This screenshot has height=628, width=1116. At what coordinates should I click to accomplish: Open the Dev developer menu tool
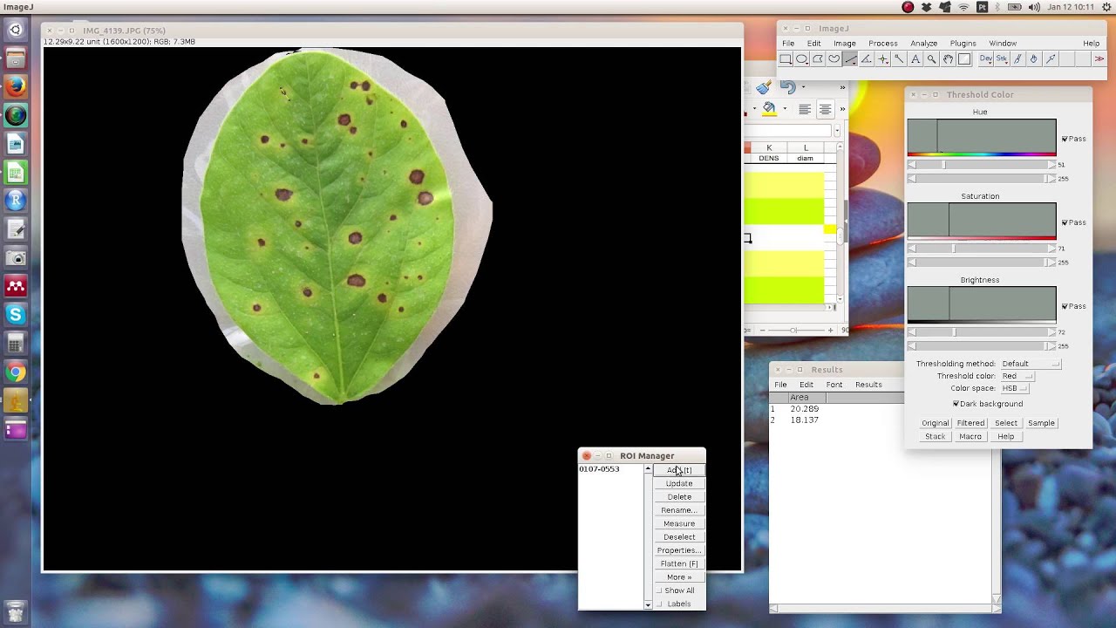click(x=986, y=59)
